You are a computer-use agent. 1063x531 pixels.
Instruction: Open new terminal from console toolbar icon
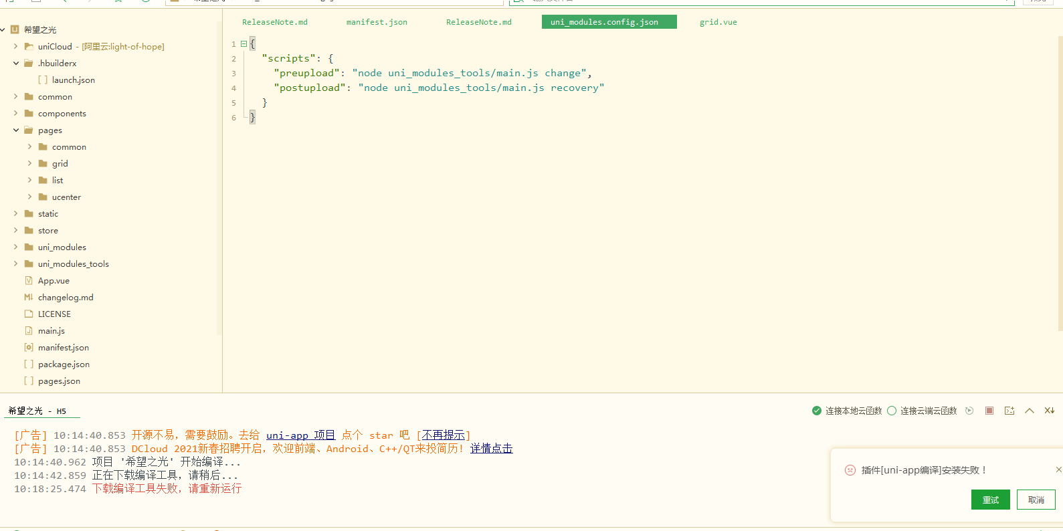tap(1009, 411)
